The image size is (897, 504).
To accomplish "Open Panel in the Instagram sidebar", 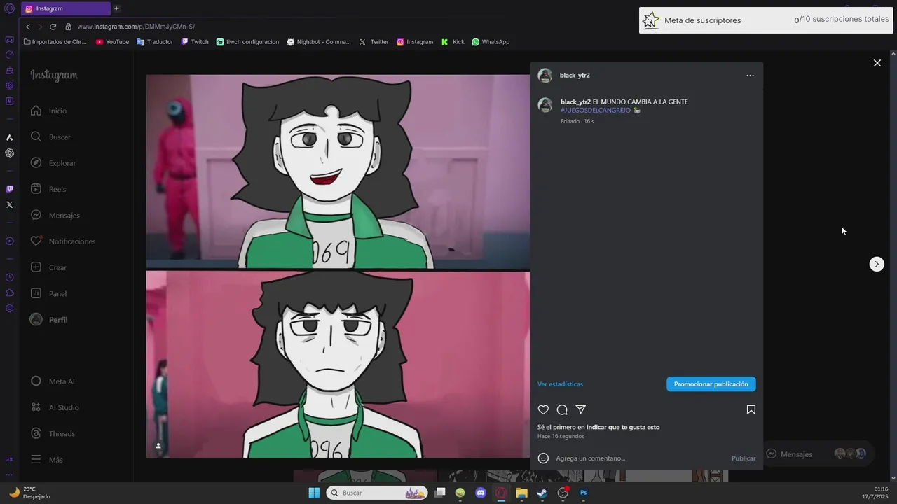I will (48, 294).
